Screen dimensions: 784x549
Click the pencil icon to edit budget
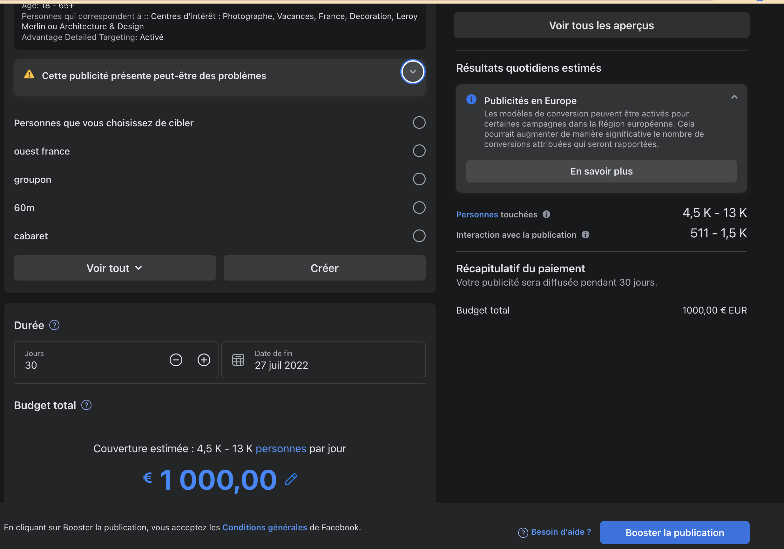click(x=291, y=480)
